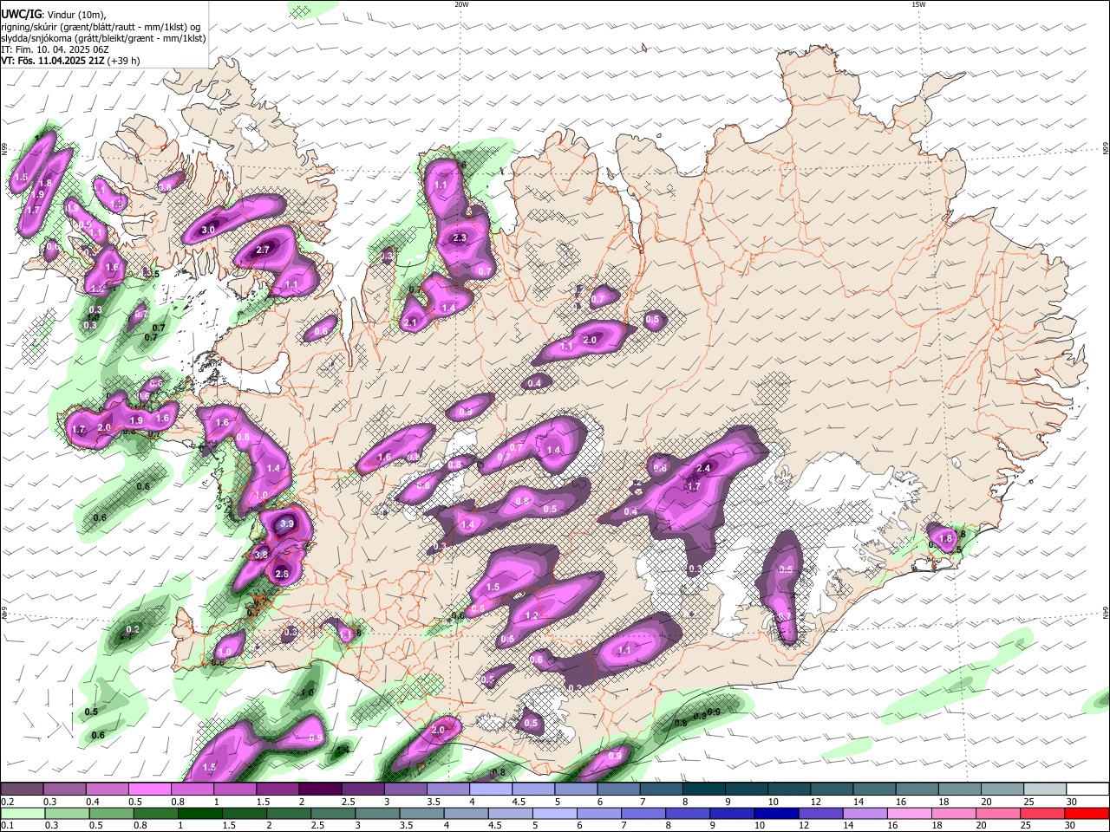Select the 'rigning/skúrir (grænt/blátt/rautt' legend line
Screen dimensions: 1110x832
click(x=100, y=26)
